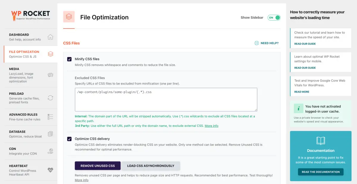Click the WP Rocket logo

coord(31,15)
